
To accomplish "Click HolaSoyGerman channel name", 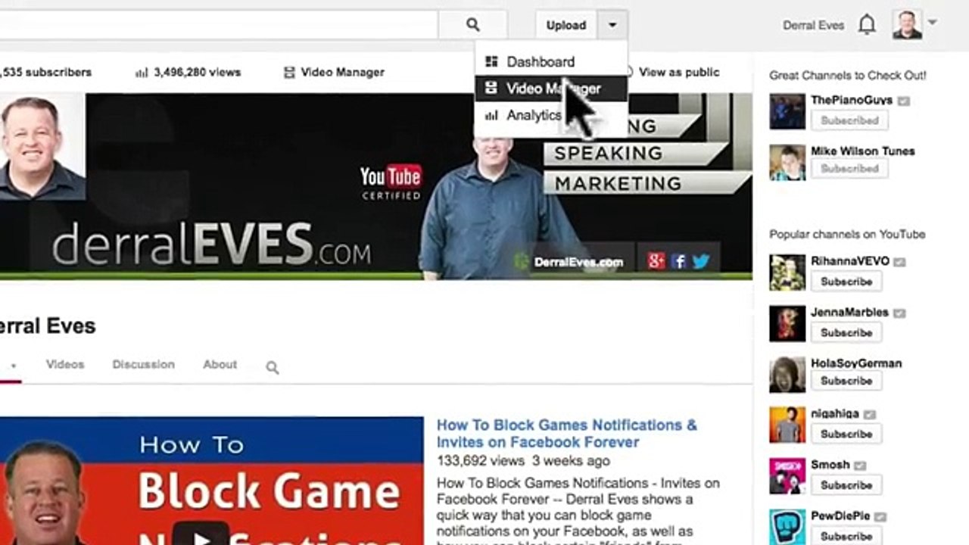I will pyautogui.click(x=856, y=363).
